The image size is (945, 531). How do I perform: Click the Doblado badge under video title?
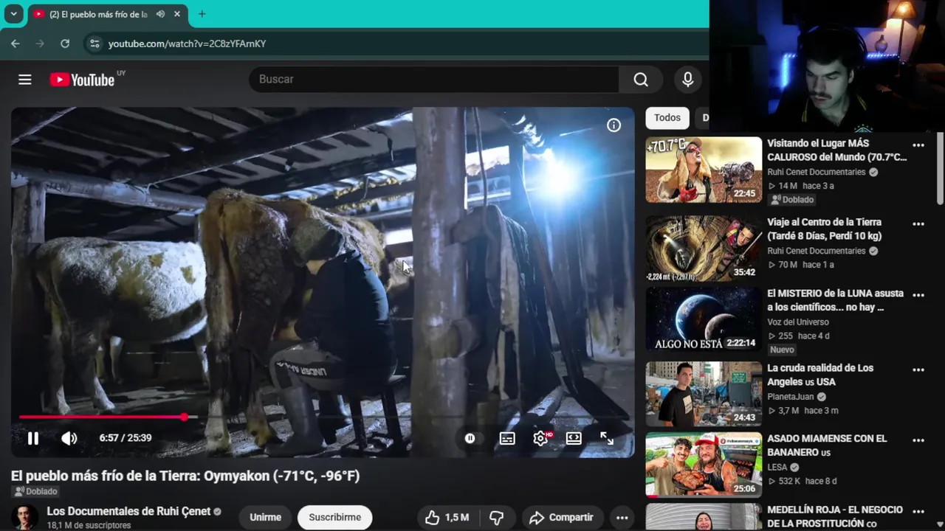coord(35,492)
